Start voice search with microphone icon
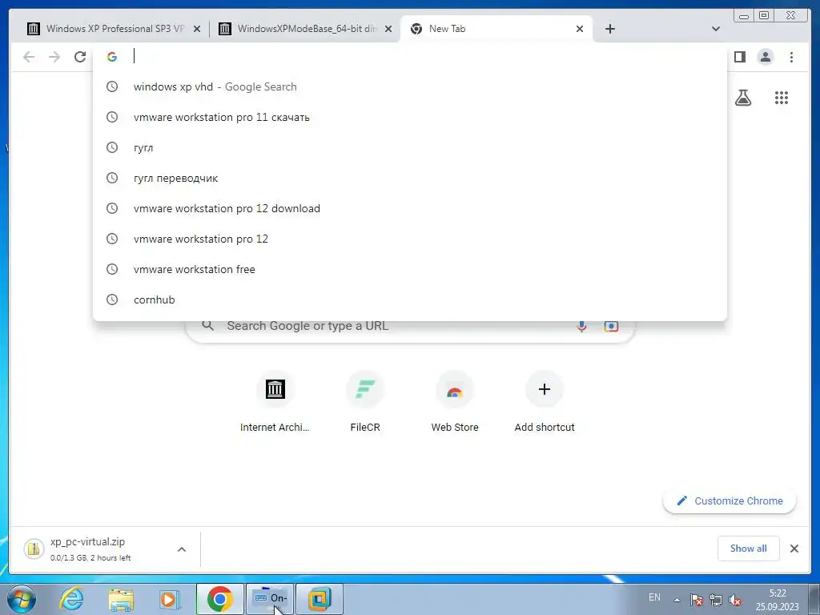The image size is (820, 615). pos(581,327)
